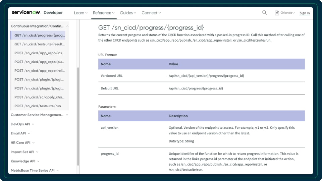Click the Parameters: label

(x=107, y=107)
